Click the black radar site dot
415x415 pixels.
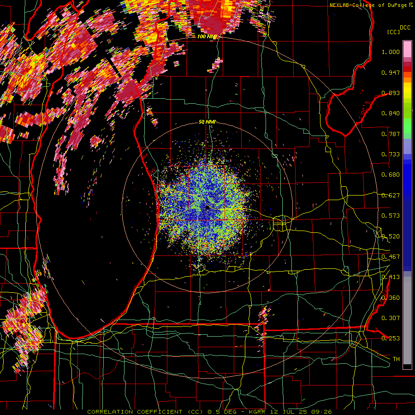(207, 208)
